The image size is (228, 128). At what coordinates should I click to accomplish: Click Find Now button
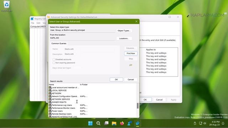[131, 53]
